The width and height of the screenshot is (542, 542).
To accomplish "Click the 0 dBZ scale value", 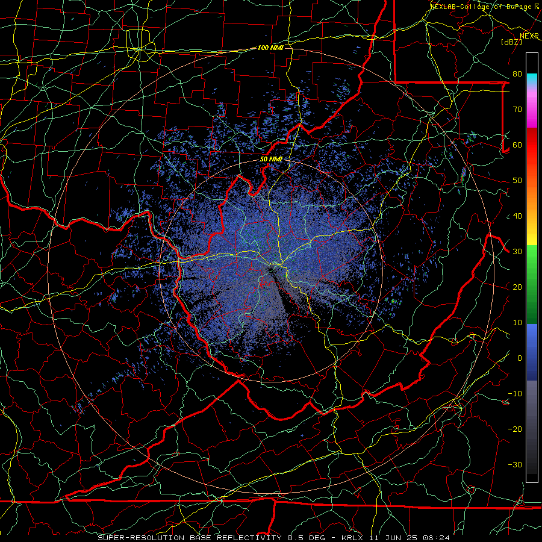I will coord(520,358).
